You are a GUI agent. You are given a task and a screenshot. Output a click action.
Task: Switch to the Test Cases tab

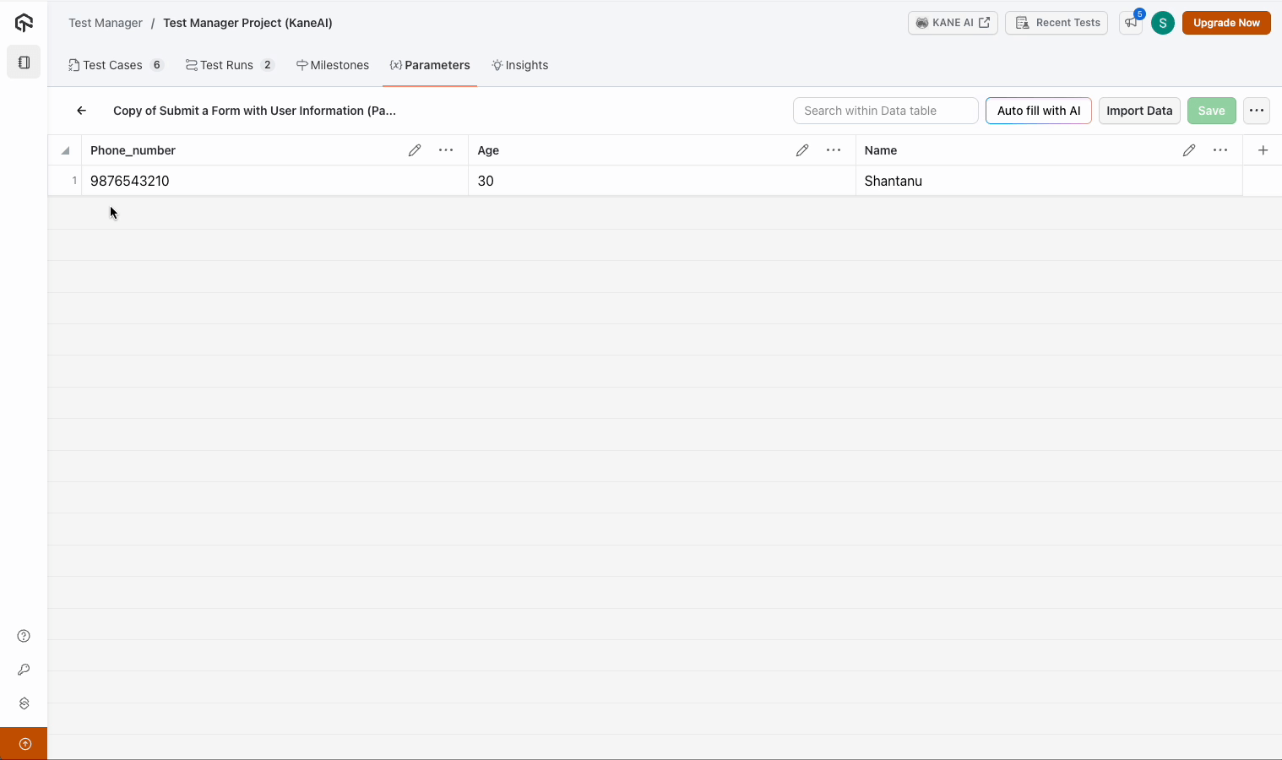tap(112, 65)
